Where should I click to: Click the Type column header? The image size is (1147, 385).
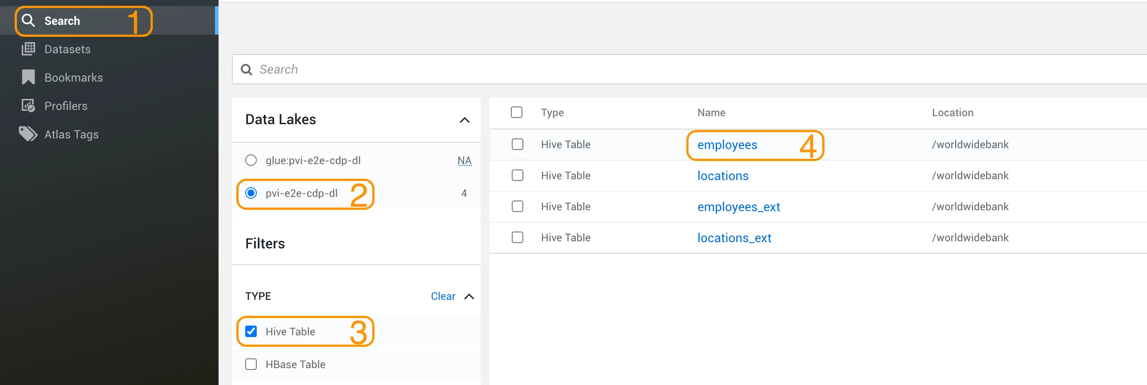coord(552,113)
